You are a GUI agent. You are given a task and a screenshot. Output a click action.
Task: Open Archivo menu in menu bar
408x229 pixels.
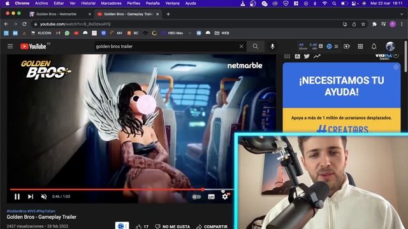[41, 3]
